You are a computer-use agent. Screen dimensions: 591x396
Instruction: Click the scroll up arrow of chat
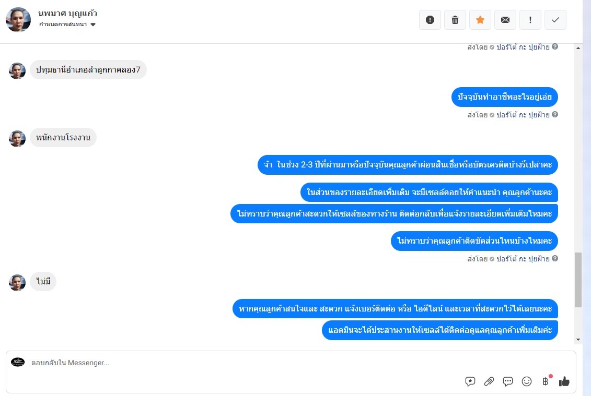point(578,48)
